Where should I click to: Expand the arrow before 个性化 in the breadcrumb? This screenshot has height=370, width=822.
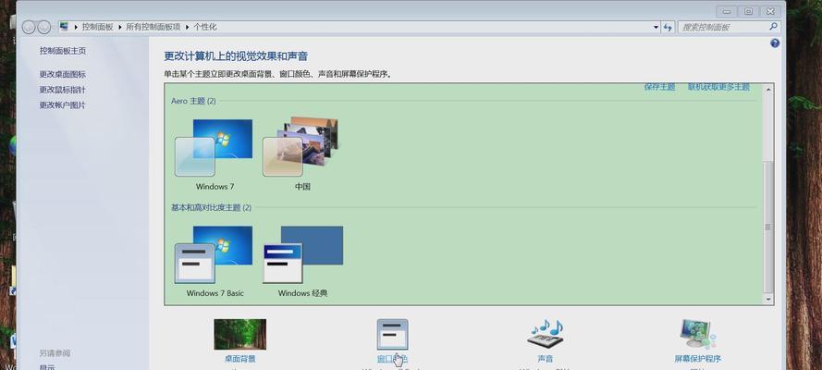[187, 27]
